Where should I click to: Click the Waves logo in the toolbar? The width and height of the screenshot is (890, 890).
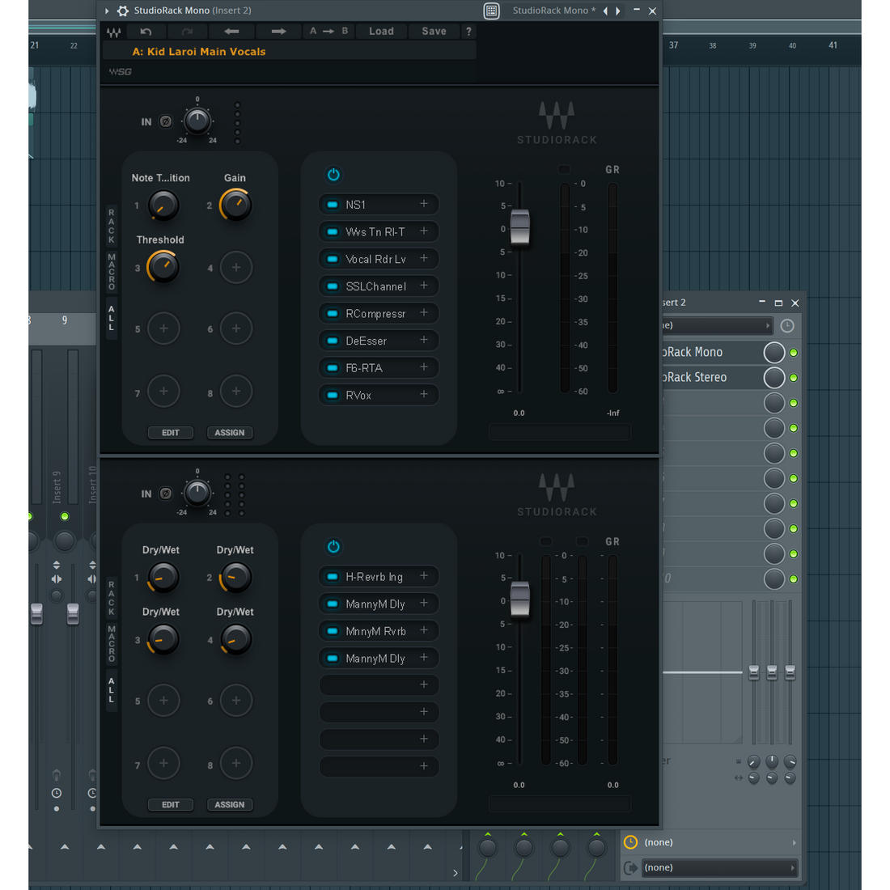113,32
